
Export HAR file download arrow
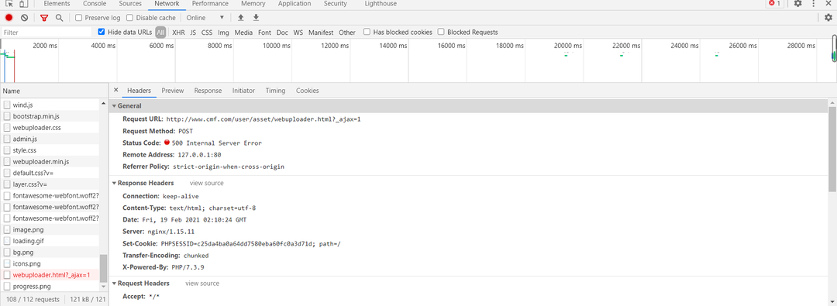(x=256, y=18)
